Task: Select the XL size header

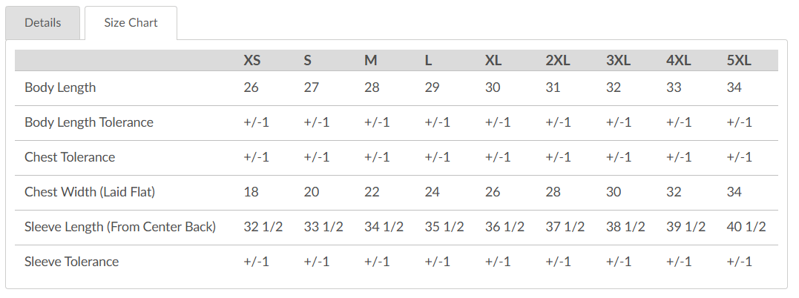Action: [x=493, y=61]
